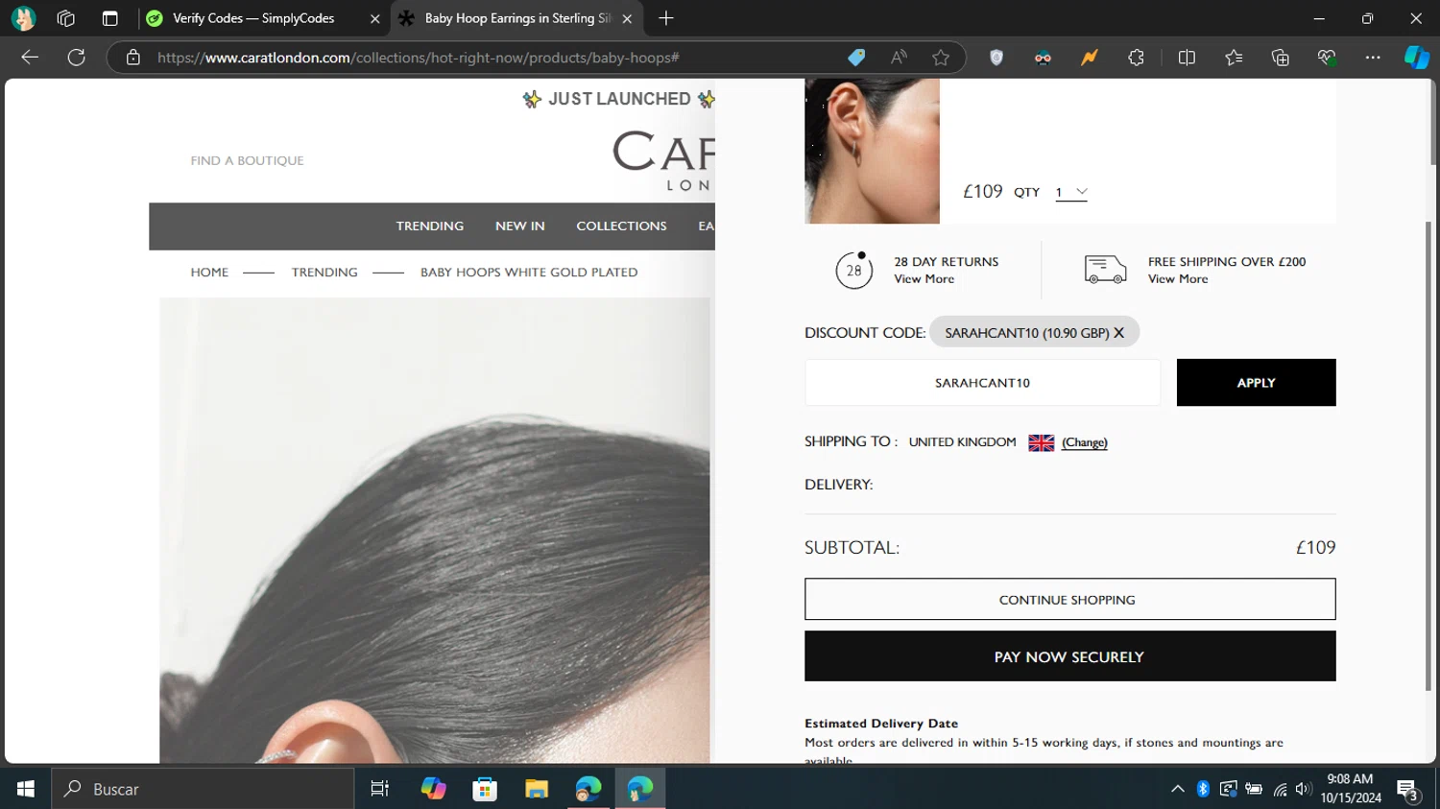Viewport: 1440px width, 809px height.
Task: Click the address bar URL
Action: tap(419, 58)
